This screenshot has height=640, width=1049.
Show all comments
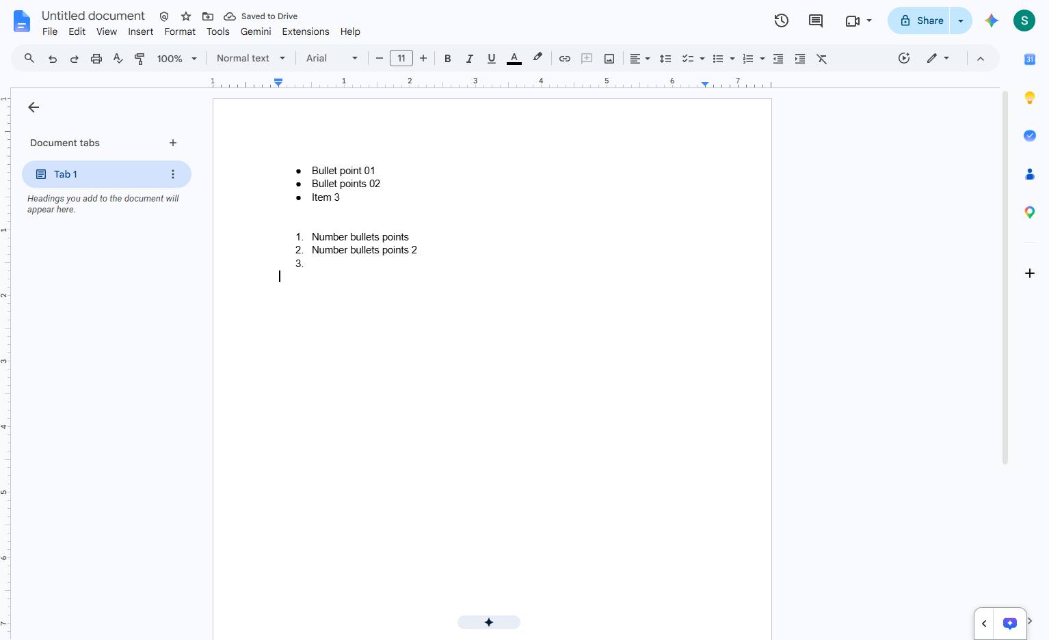[x=816, y=20]
